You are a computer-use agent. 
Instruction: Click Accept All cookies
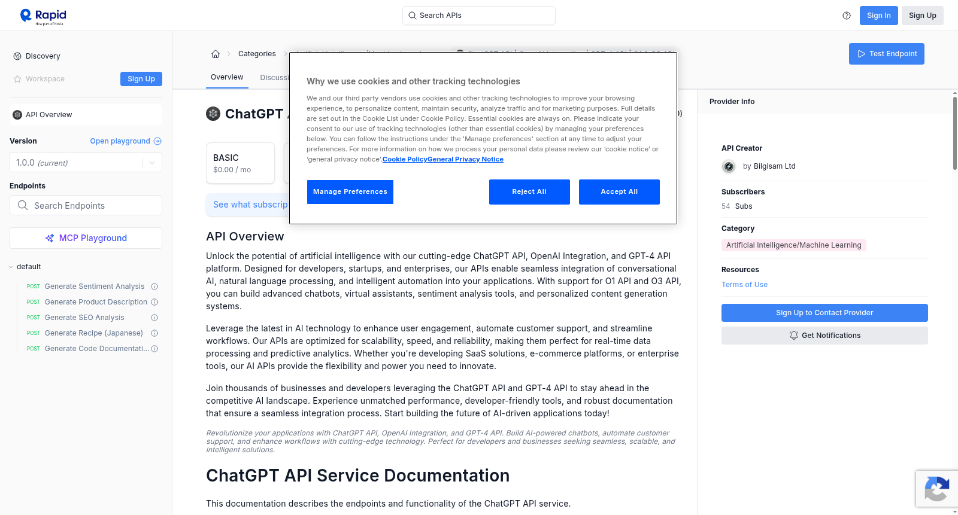pos(619,192)
